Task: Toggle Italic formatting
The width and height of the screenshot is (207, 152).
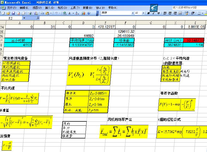Action: [154, 13]
